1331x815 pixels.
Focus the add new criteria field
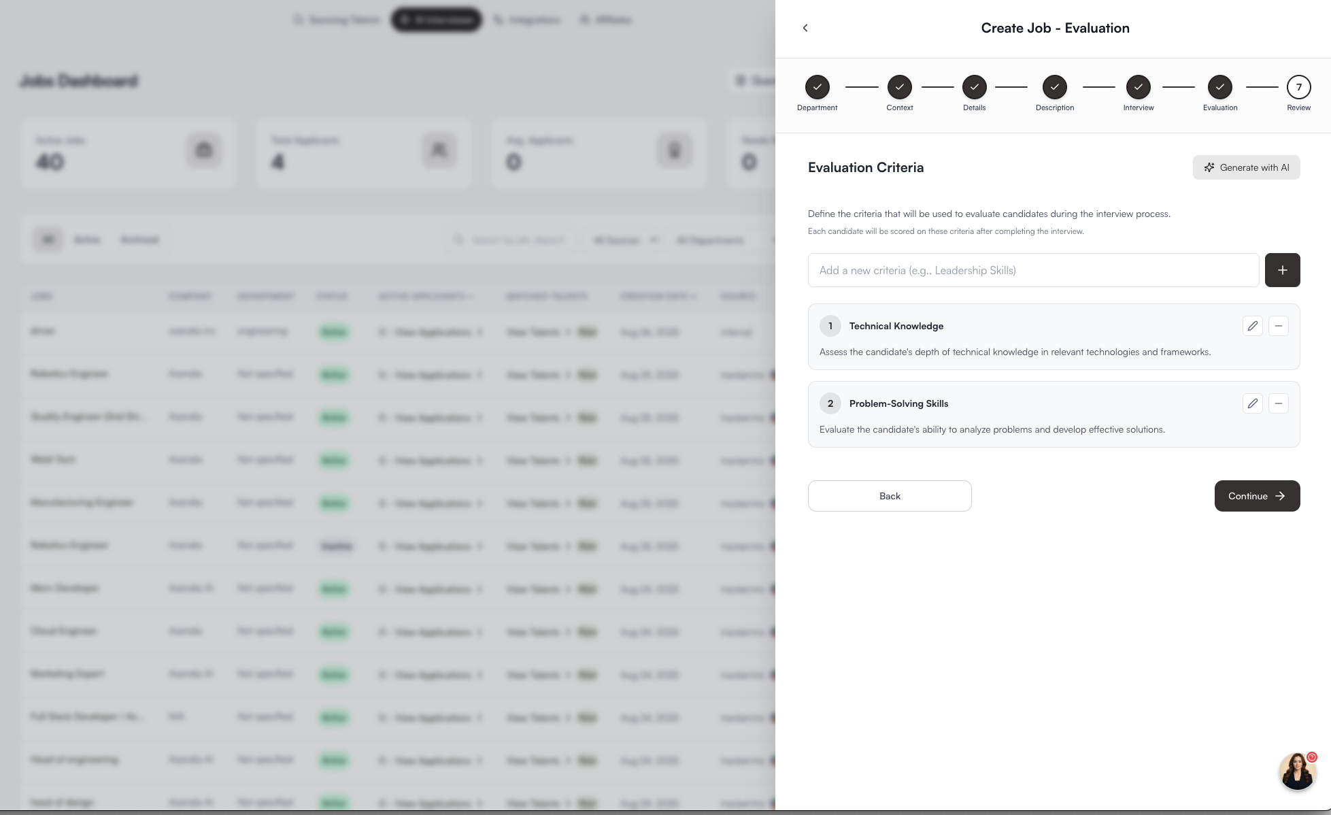point(1033,270)
